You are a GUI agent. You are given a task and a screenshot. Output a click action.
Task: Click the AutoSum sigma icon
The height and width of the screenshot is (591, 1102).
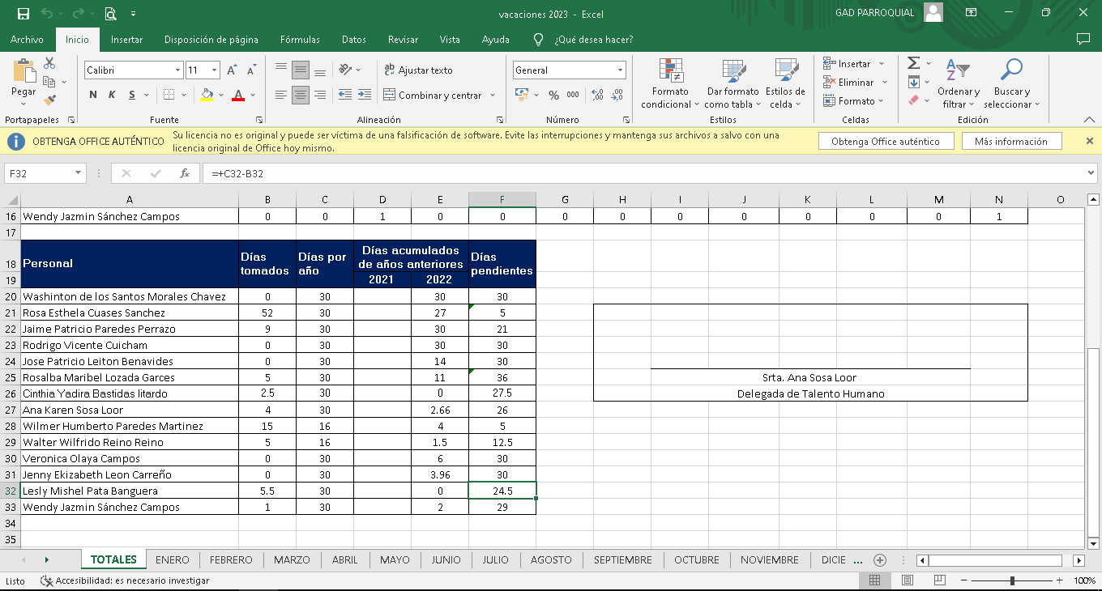click(913, 63)
